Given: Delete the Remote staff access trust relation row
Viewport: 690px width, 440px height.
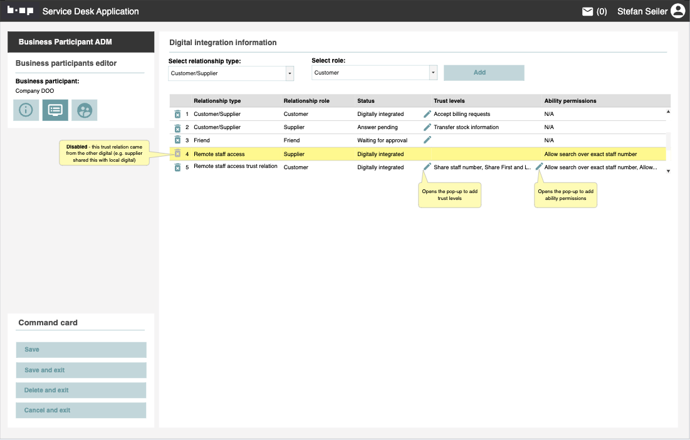Looking at the screenshot, I should coord(177,167).
